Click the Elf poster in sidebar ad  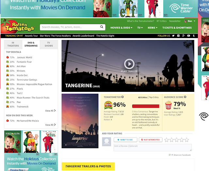[31, 142]
